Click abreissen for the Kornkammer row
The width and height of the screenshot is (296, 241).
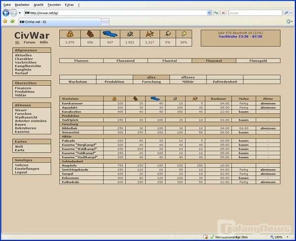click(x=268, y=103)
